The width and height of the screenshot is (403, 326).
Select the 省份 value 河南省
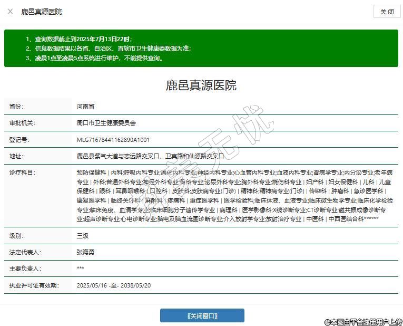85,107
